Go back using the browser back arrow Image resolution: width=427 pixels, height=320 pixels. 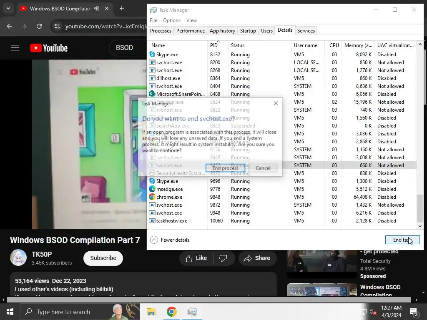point(9,26)
